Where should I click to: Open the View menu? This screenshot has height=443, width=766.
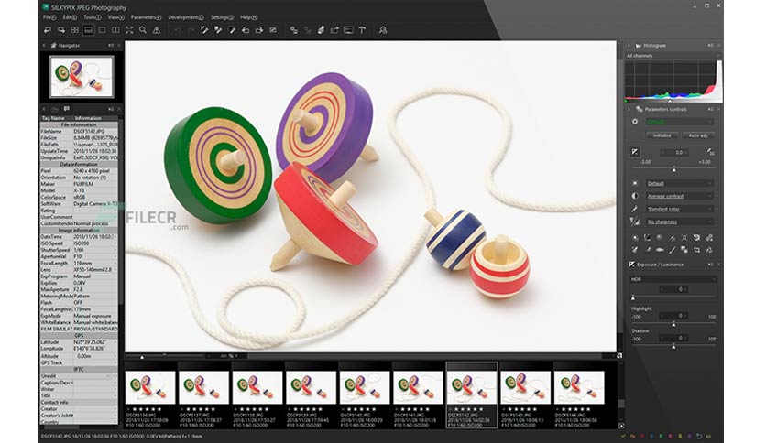(x=115, y=17)
